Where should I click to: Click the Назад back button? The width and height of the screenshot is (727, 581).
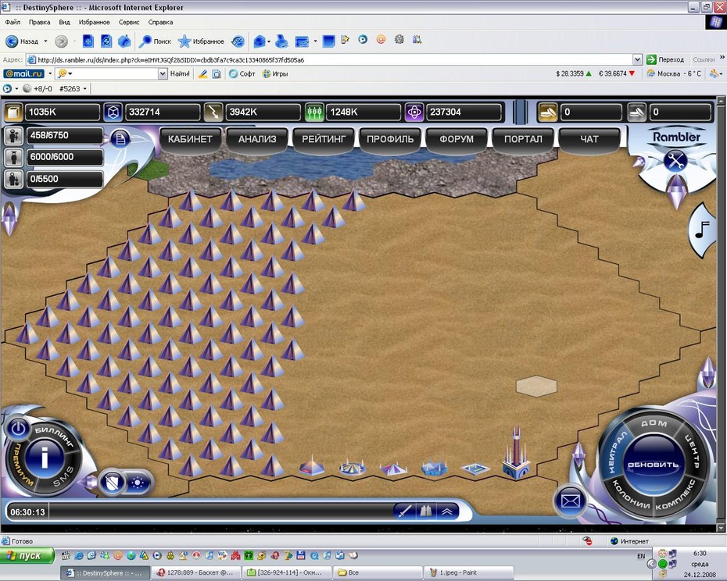pos(22,41)
